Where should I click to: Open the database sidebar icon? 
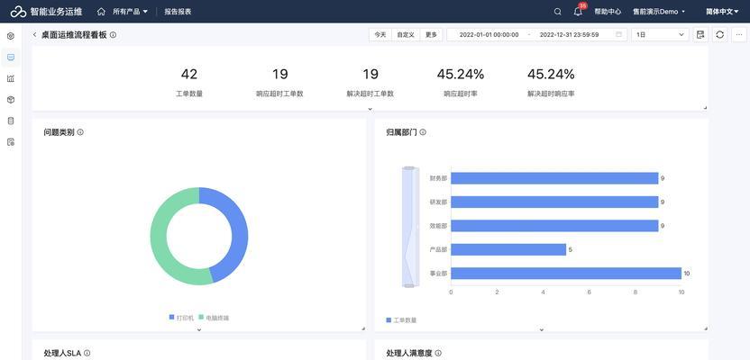point(11,121)
